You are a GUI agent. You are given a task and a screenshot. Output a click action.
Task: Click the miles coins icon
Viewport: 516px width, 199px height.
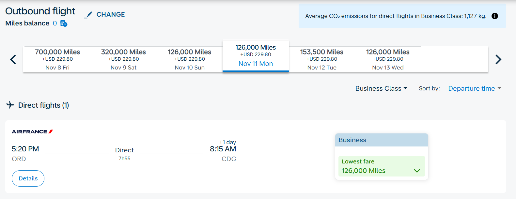click(64, 23)
